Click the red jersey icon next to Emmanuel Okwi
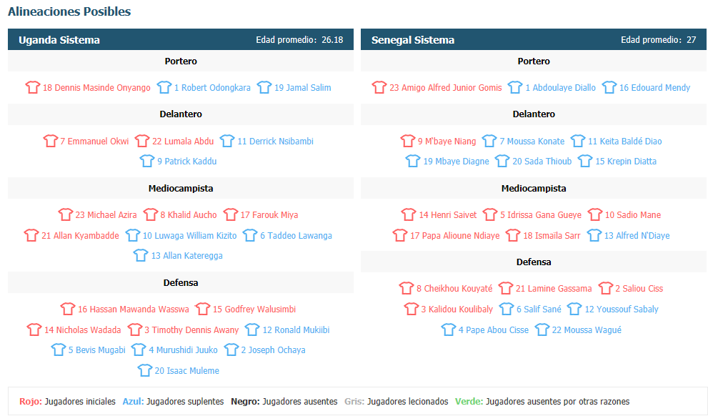Screen dimensions: 708x416 51,141
